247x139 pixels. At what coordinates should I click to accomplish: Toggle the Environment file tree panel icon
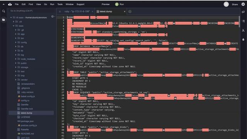click(x=3, y=20)
